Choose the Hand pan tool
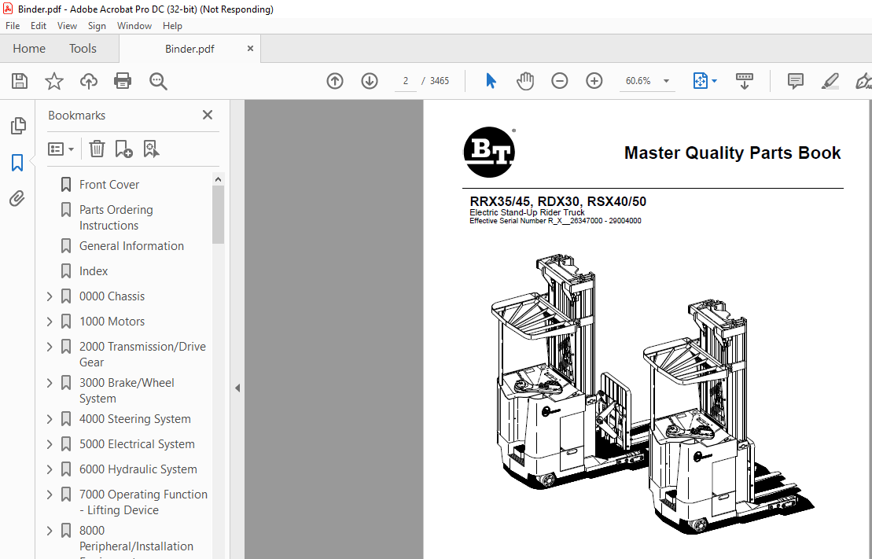872x559 pixels. coord(525,81)
